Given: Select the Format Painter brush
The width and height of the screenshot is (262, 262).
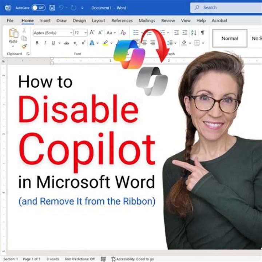Looking at the screenshot, I should pos(24,46).
